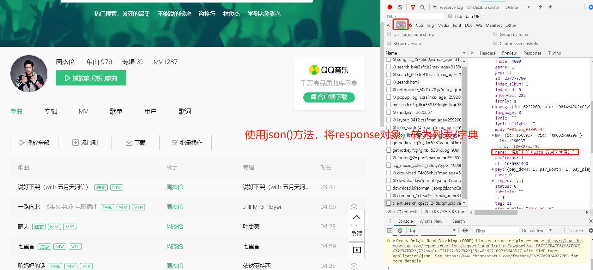Click the 独家 tag on 七里香 row
The image size is (593, 270).
[45, 247]
